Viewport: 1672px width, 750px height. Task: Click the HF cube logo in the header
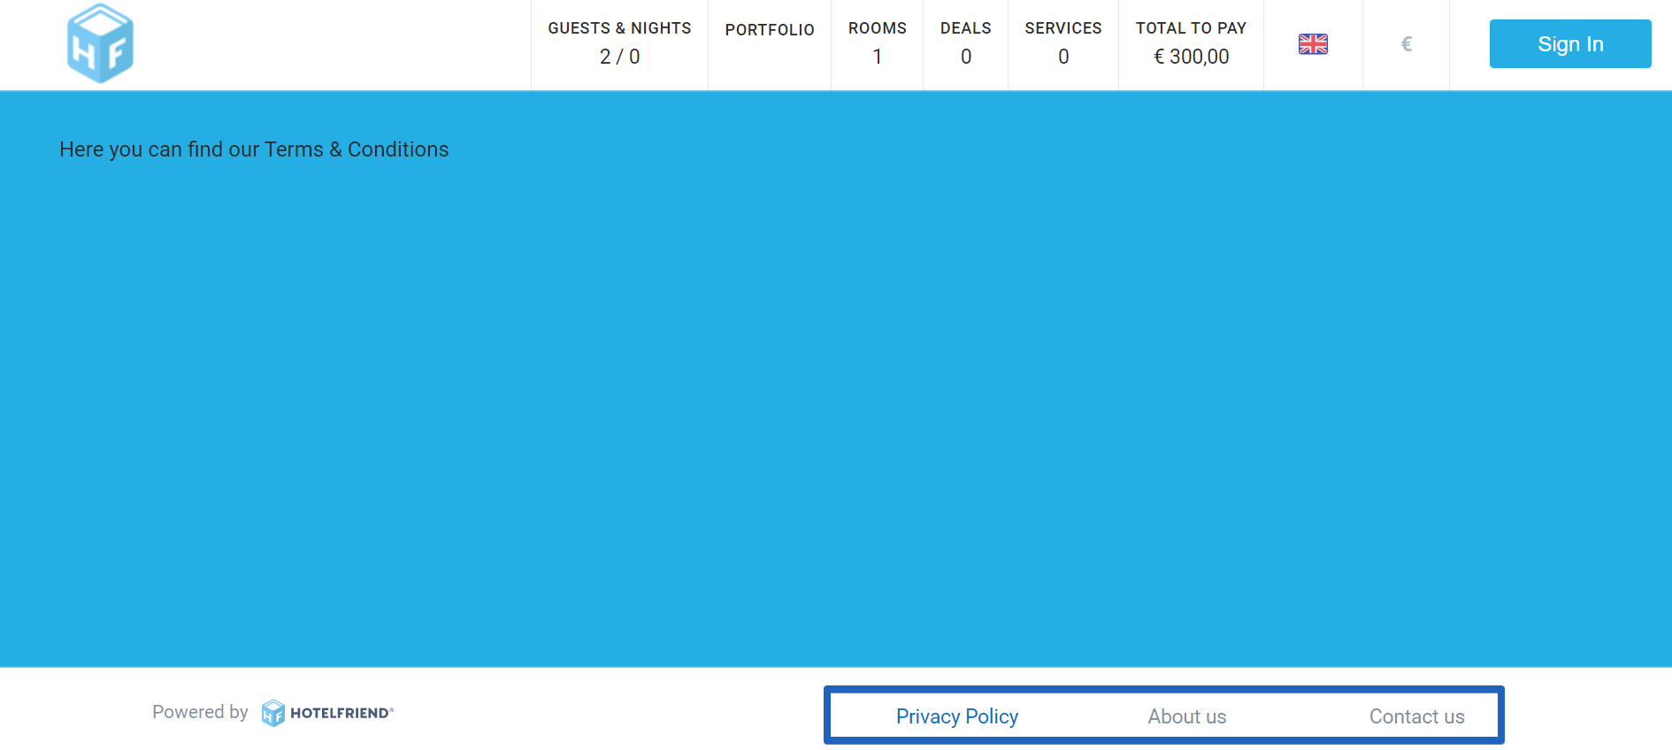click(100, 43)
